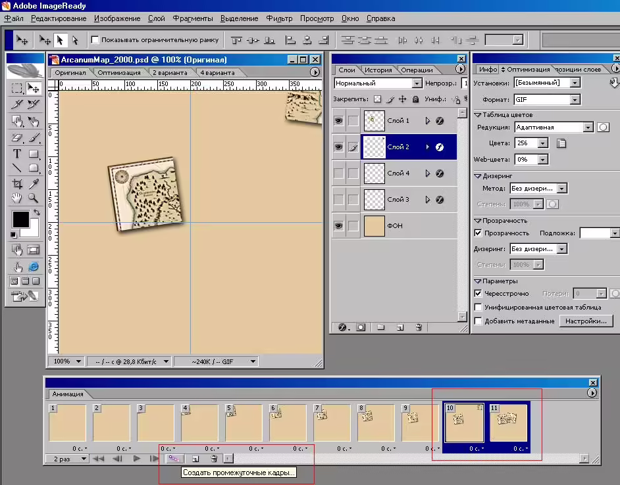Select the Eyedropper tool
The width and height of the screenshot is (620, 485).
34,183
